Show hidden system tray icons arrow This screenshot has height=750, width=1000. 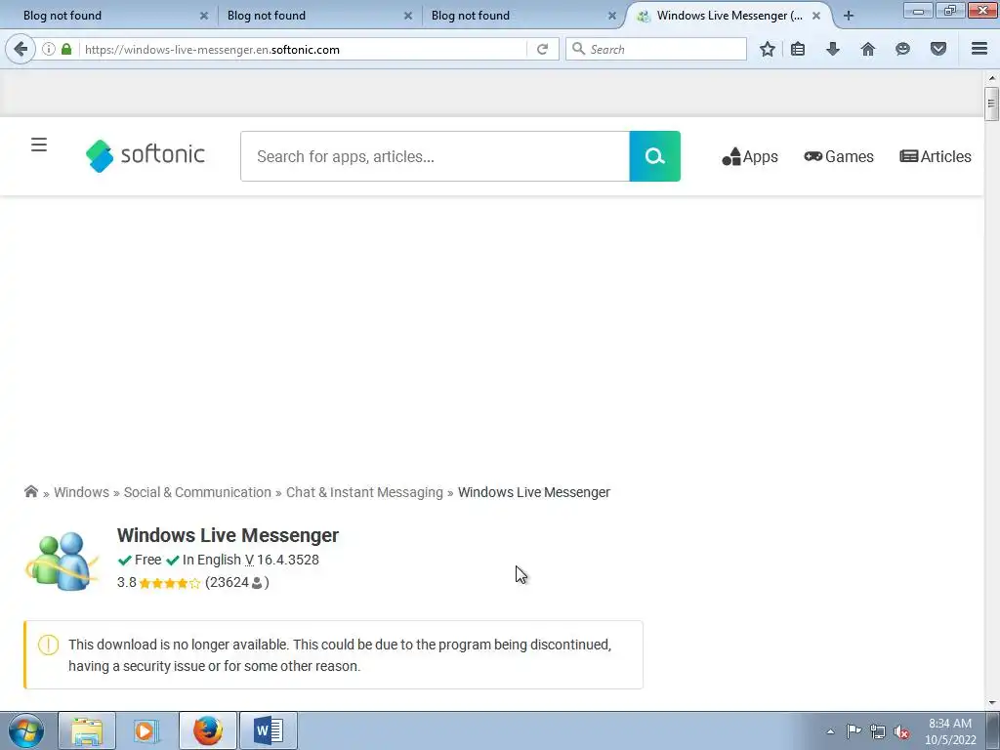[x=830, y=731]
